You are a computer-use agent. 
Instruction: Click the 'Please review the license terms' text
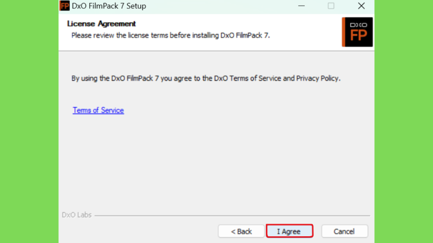170,35
